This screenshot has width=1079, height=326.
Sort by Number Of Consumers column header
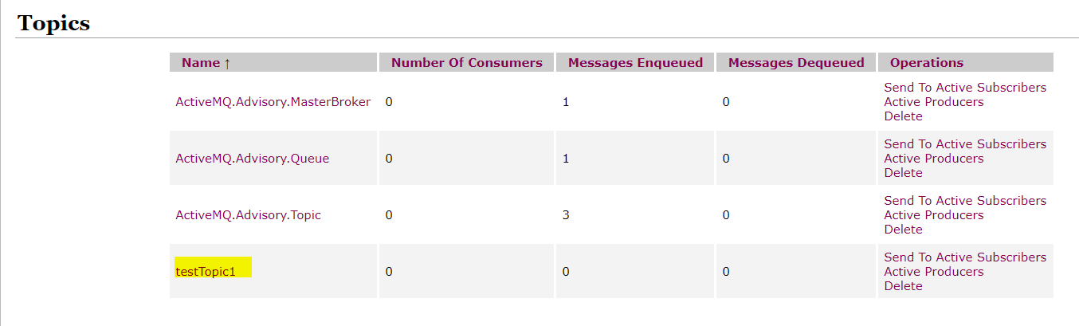(x=466, y=63)
